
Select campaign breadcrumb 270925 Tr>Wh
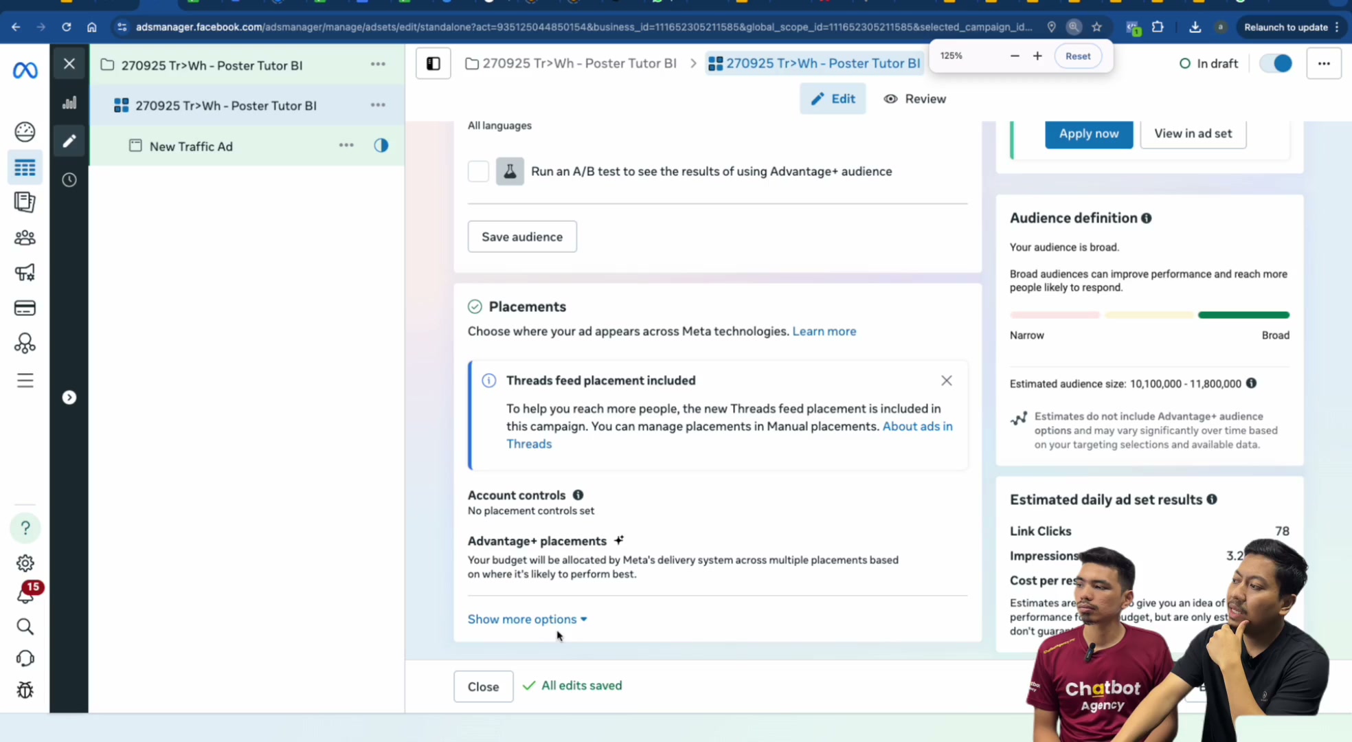tap(571, 64)
